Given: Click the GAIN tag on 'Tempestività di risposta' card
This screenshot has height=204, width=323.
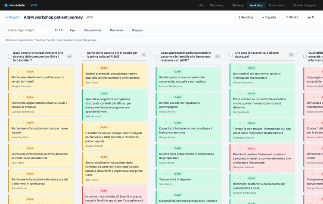Looking at the screenshot, I should click(177, 174).
